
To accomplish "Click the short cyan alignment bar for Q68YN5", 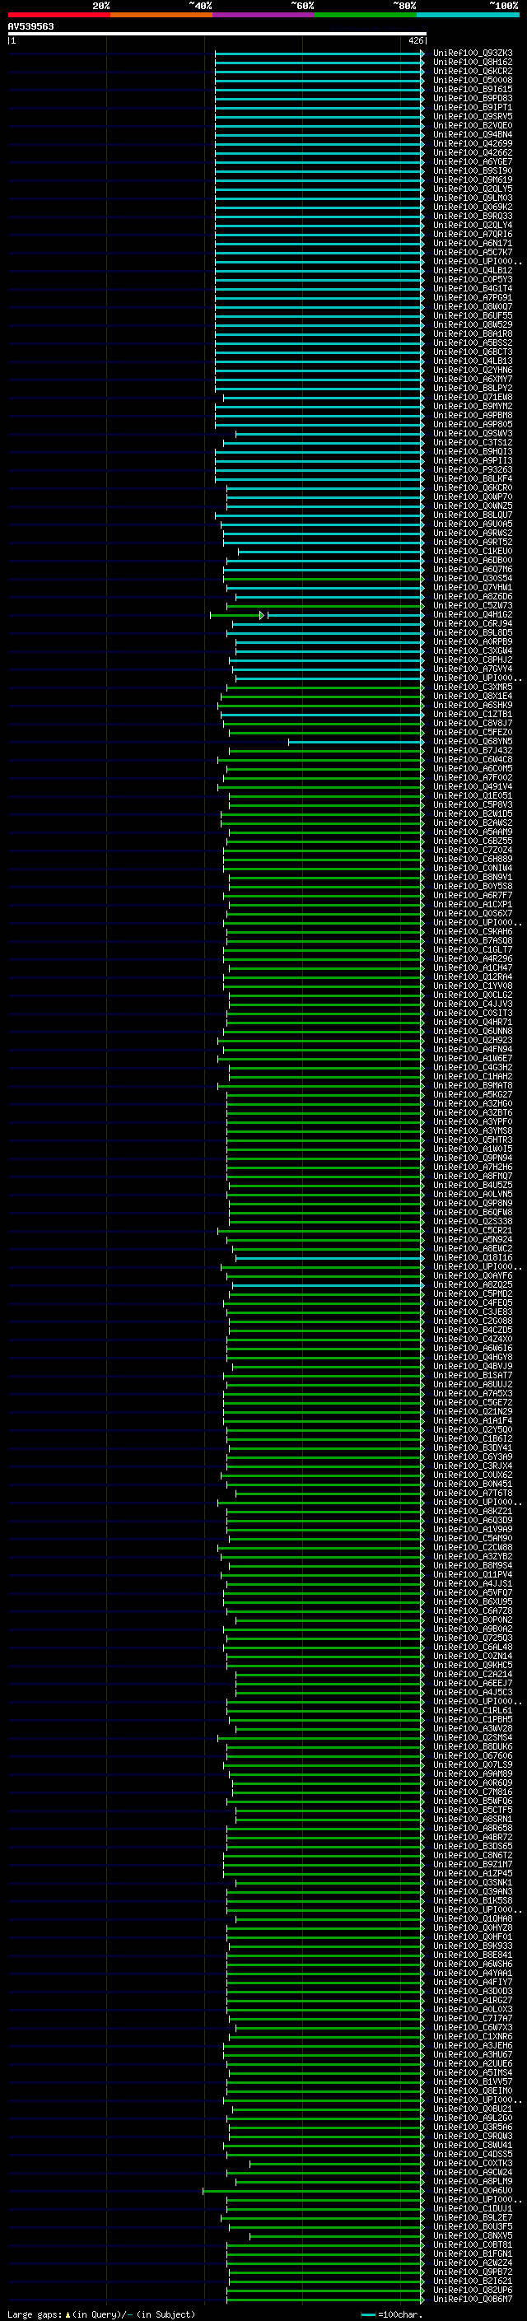I will click(355, 742).
